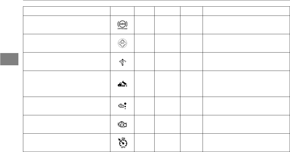The height and width of the screenshot is (152, 290).
Task: Click the engine icon with three dots
Action: tap(122, 106)
